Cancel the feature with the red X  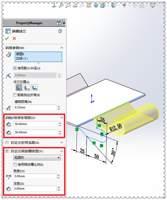pyautogui.click(x=14, y=38)
